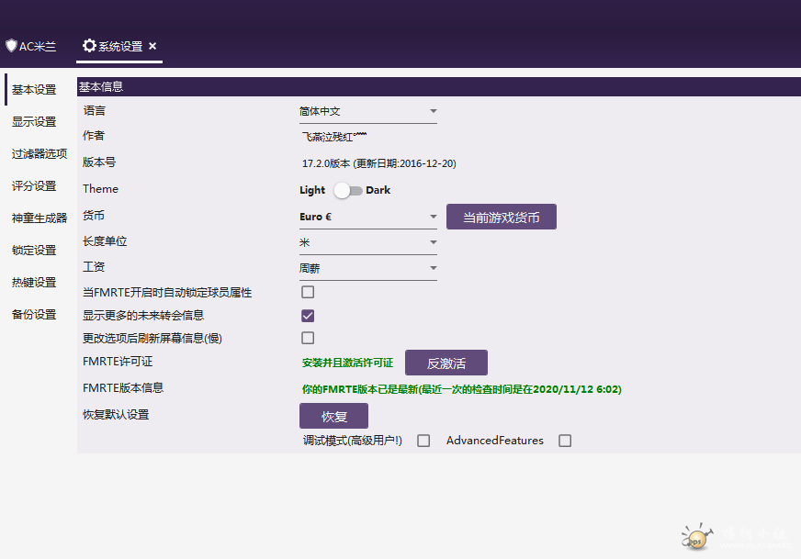Toggle the Light/Dark theme switch
Image resolution: width=801 pixels, height=559 pixels.
coord(348,191)
